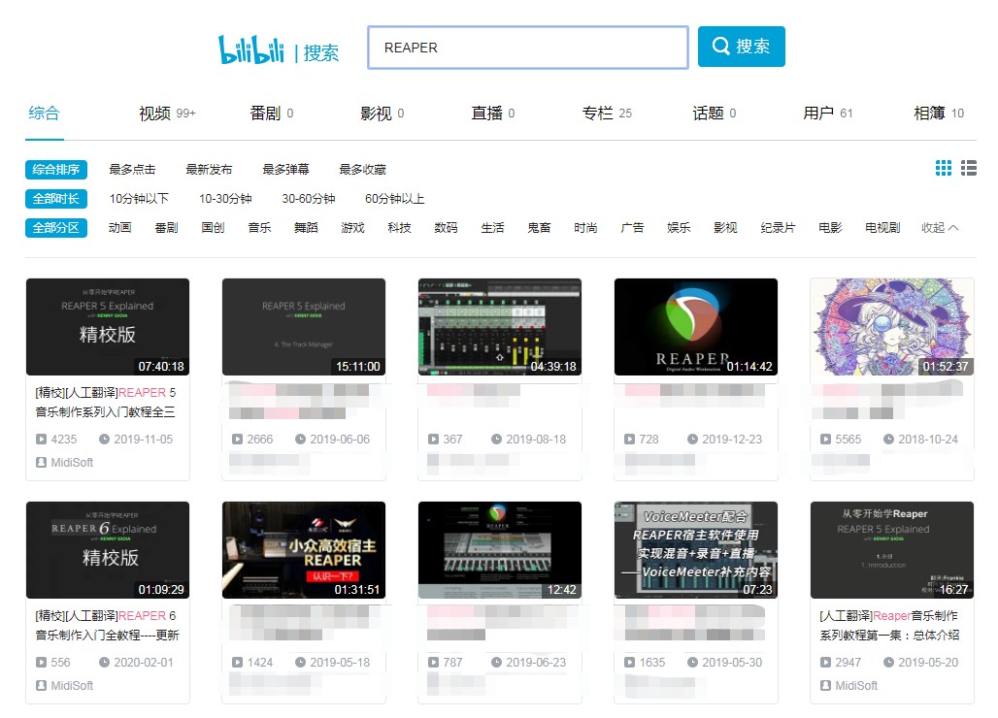Open the anime artwork thumbnail 01:52:37
The height and width of the screenshot is (718, 998).
(x=892, y=327)
